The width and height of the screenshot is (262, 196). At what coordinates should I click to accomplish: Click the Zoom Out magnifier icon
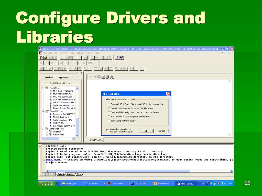pyautogui.click(x=97, y=58)
